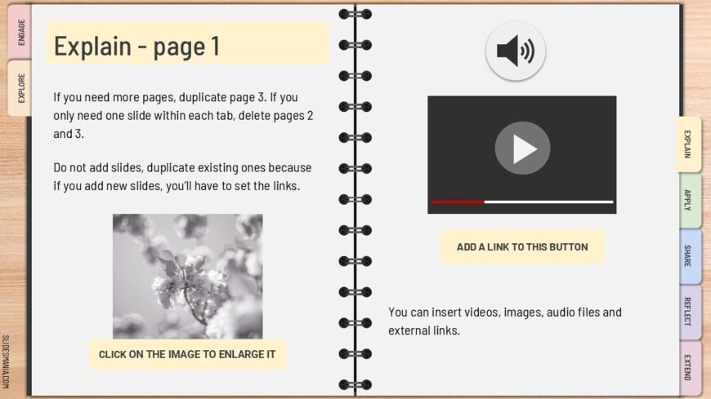Open the SHARE tab

[x=689, y=256]
